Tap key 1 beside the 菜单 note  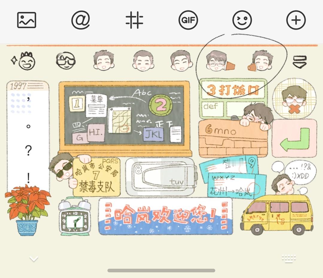(x=77, y=103)
